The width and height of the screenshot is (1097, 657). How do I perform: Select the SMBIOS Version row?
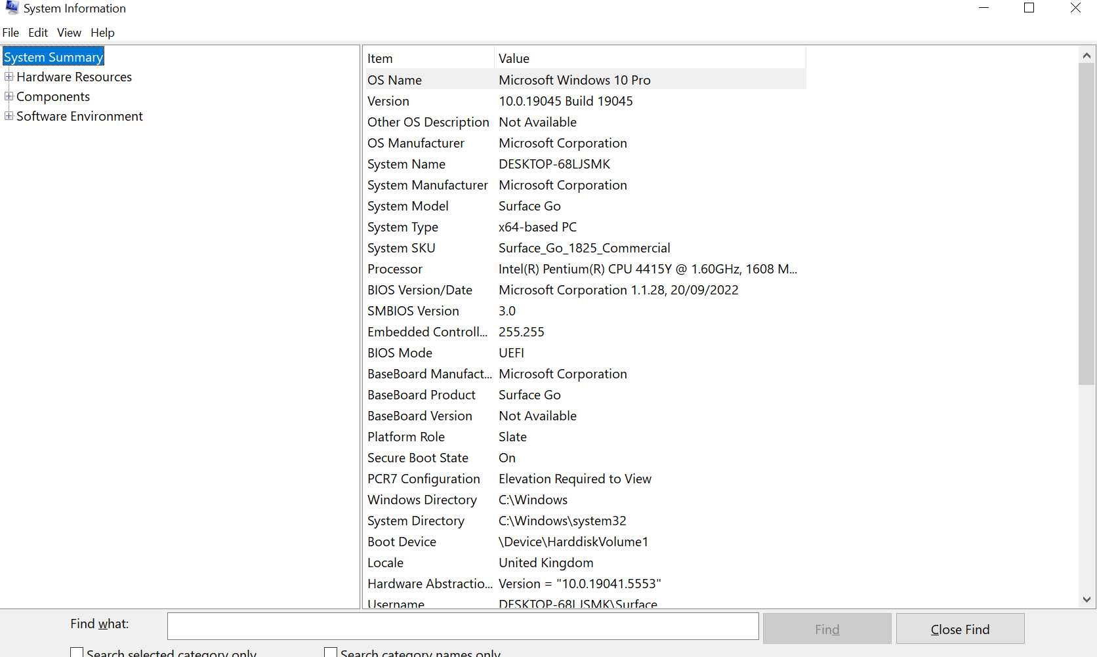(x=585, y=311)
